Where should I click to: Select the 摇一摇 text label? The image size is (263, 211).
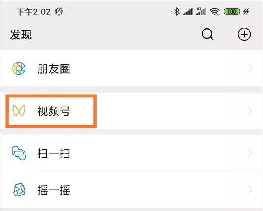53,190
